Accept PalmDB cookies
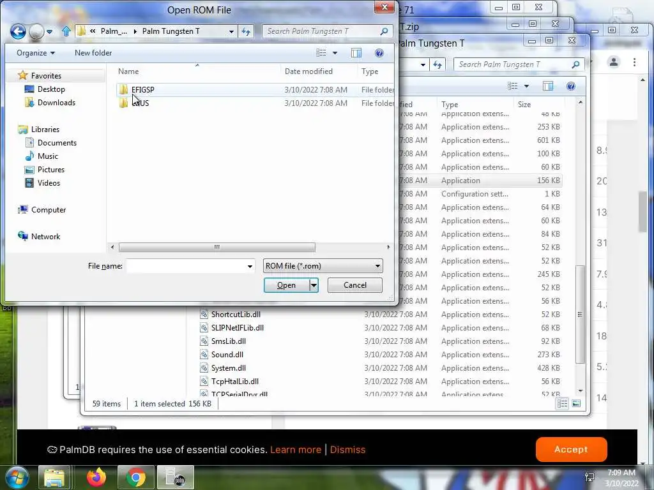 tap(571, 450)
